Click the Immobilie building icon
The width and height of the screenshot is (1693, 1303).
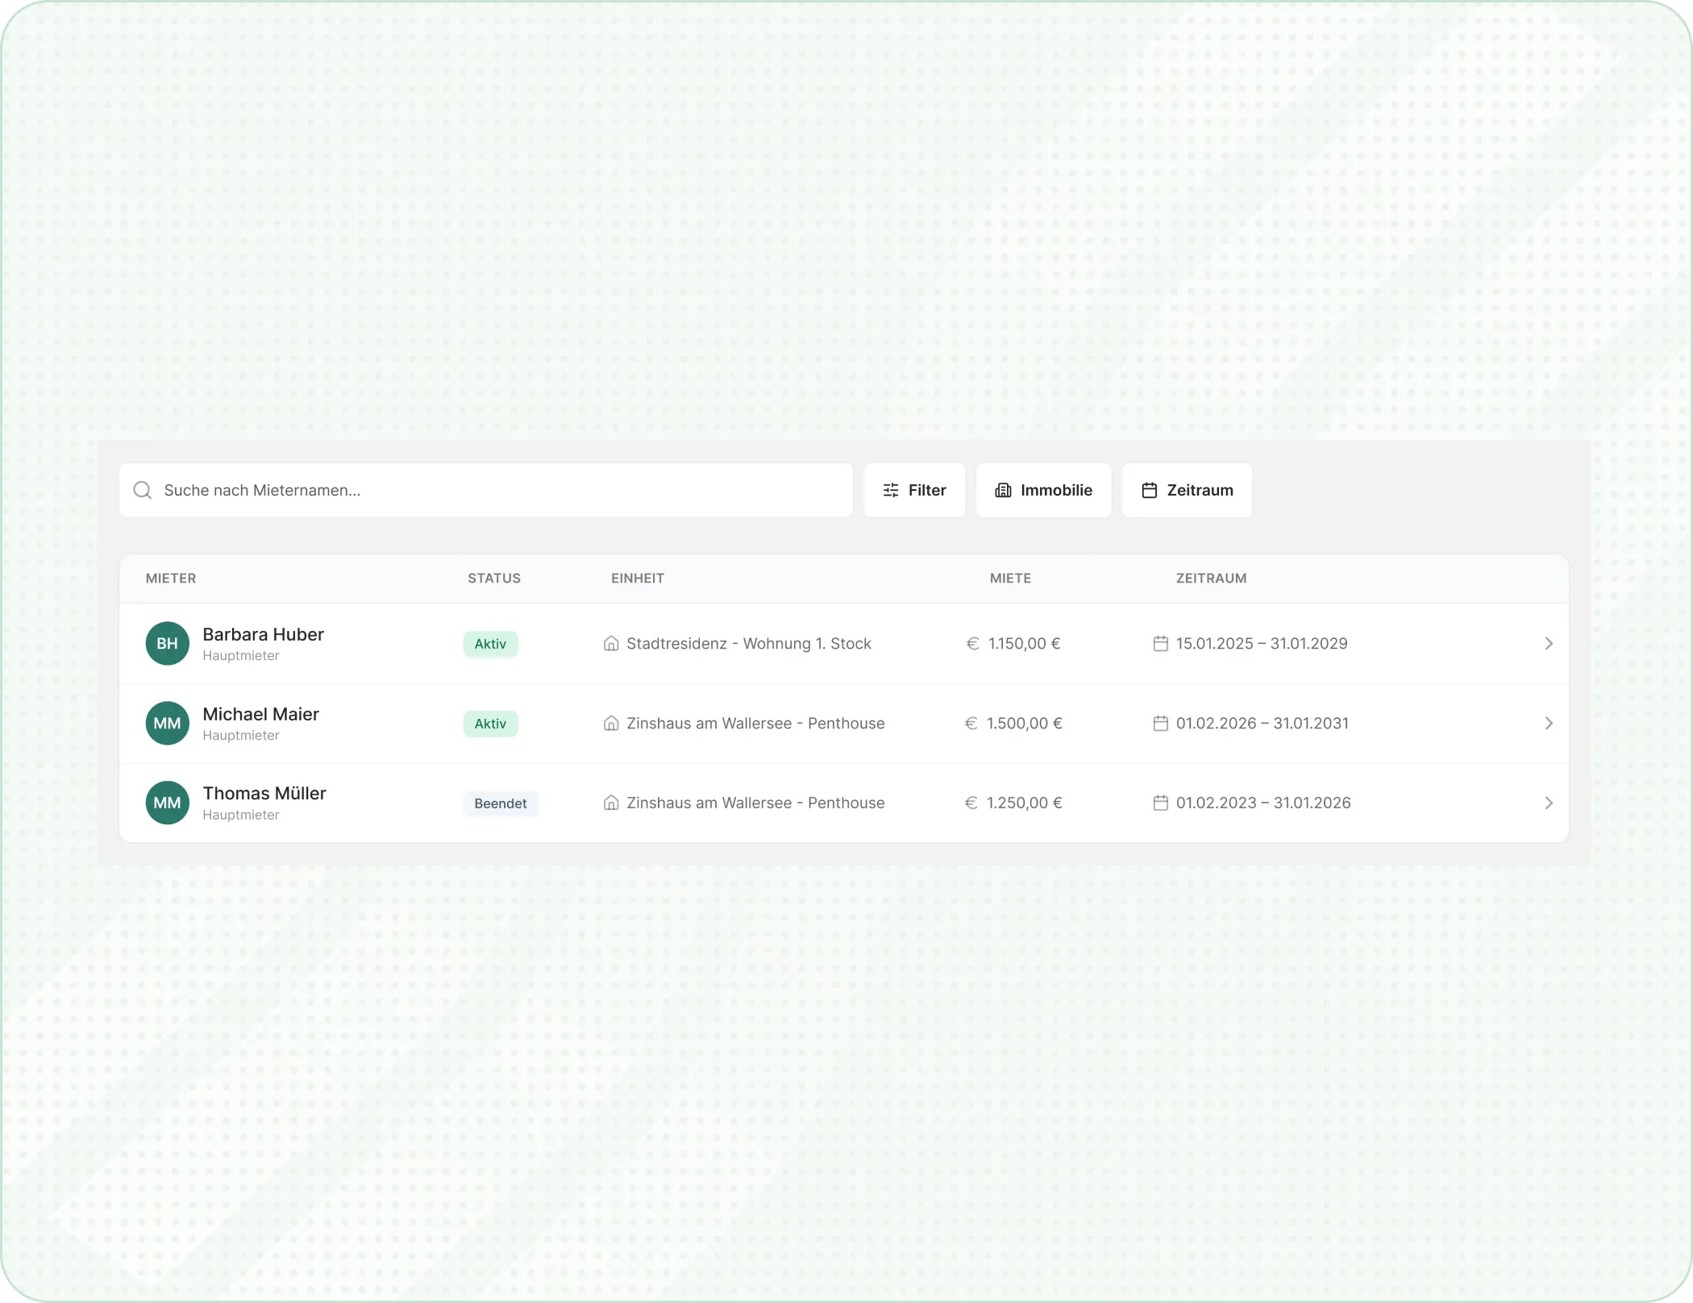[x=1003, y=490]
